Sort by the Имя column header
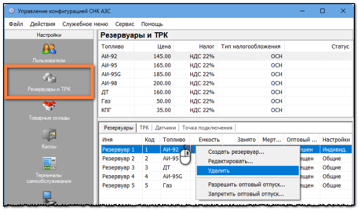 click(x=121, y=139)
